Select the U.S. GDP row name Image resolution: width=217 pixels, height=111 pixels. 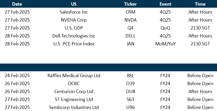[x=74, y=28]
